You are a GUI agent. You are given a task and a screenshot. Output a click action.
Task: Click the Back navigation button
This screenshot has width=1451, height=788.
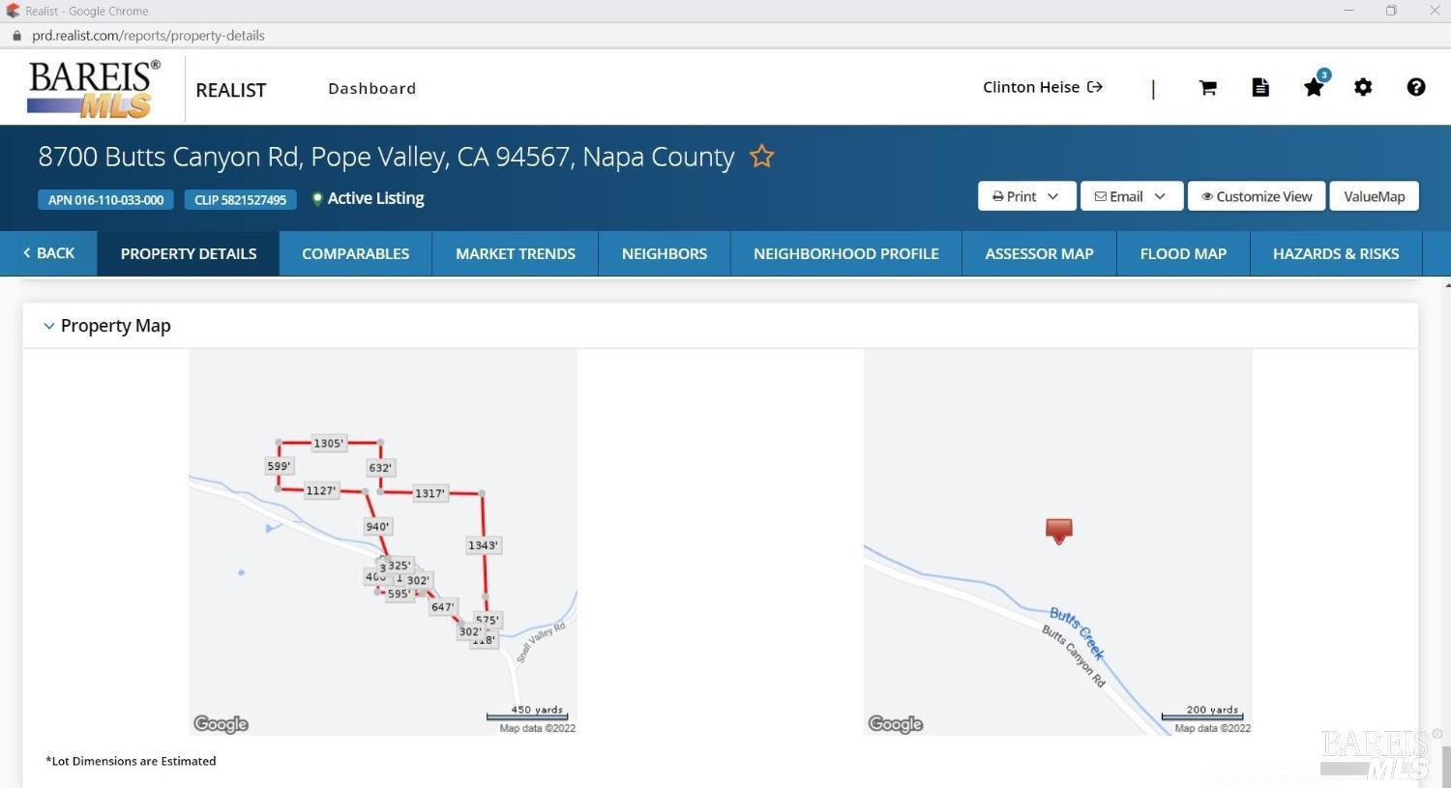click(x=48, y=253)
